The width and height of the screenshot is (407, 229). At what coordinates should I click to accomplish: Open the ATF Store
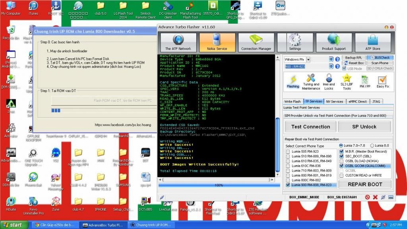point(373,42)
